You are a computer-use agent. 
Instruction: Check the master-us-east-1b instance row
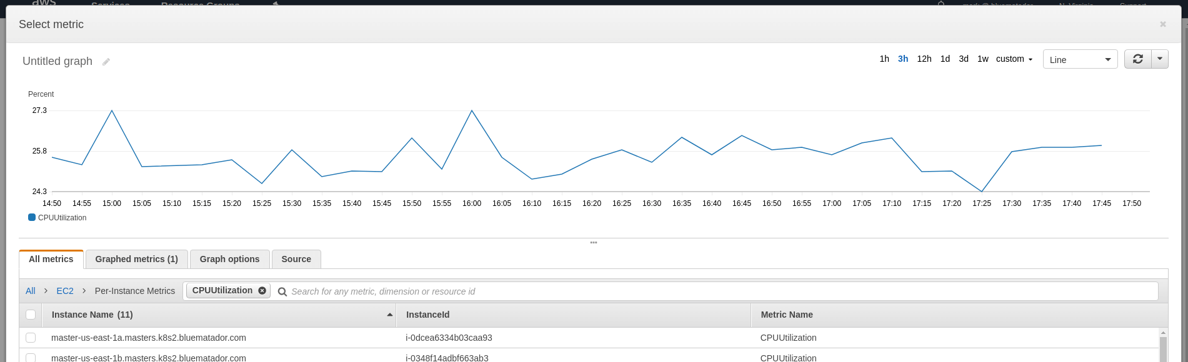[x=31, y=358]
